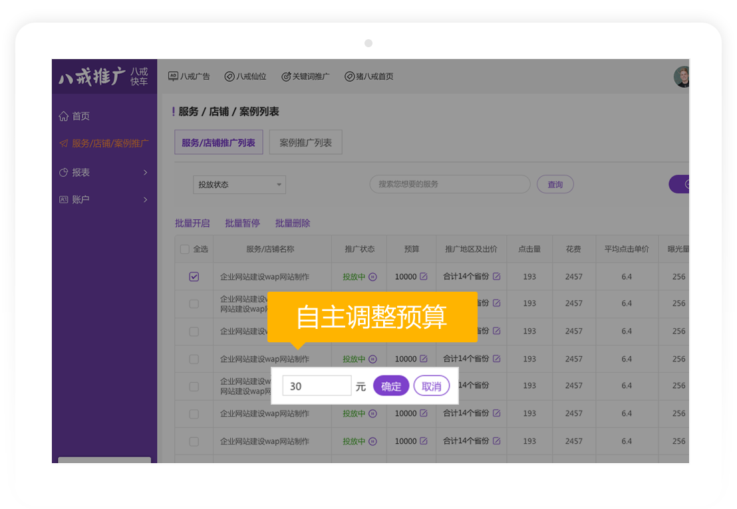Screen dimensions: 737x509
Task: Check the fifth row's checkbox
Action: point(194,387)
